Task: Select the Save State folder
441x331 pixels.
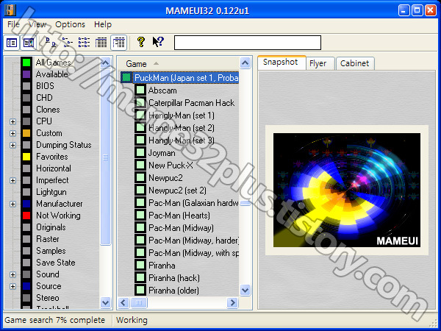Action: tap(56, 263)
